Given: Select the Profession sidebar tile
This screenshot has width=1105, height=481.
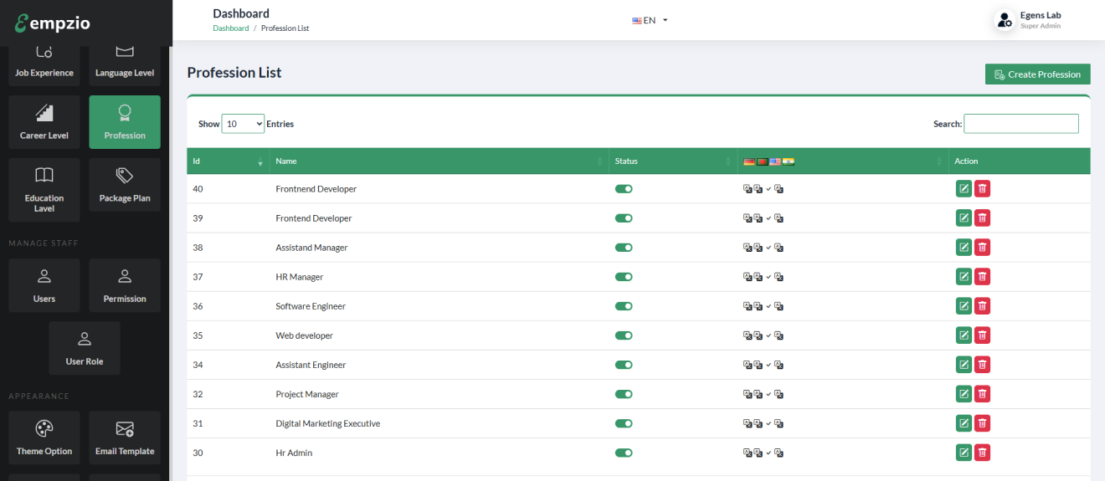Looking at the screenshot, I should click(125, 122).
